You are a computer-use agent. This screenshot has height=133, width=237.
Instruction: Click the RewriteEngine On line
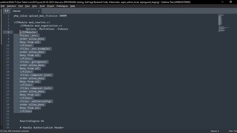point(32,121)
